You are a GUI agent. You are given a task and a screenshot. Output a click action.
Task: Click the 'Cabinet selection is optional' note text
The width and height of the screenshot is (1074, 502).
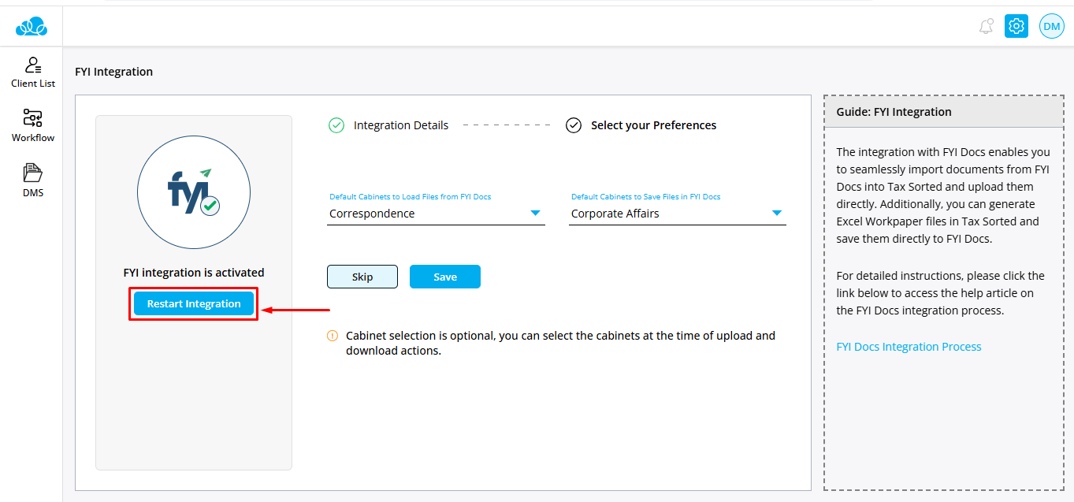(x=560, y=343)
